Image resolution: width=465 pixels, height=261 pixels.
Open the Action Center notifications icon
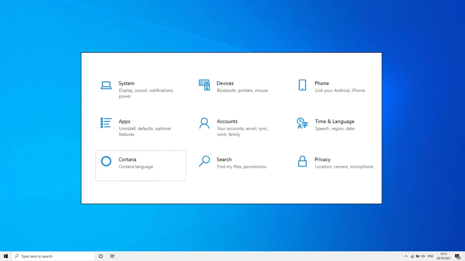tap(458, 256)
